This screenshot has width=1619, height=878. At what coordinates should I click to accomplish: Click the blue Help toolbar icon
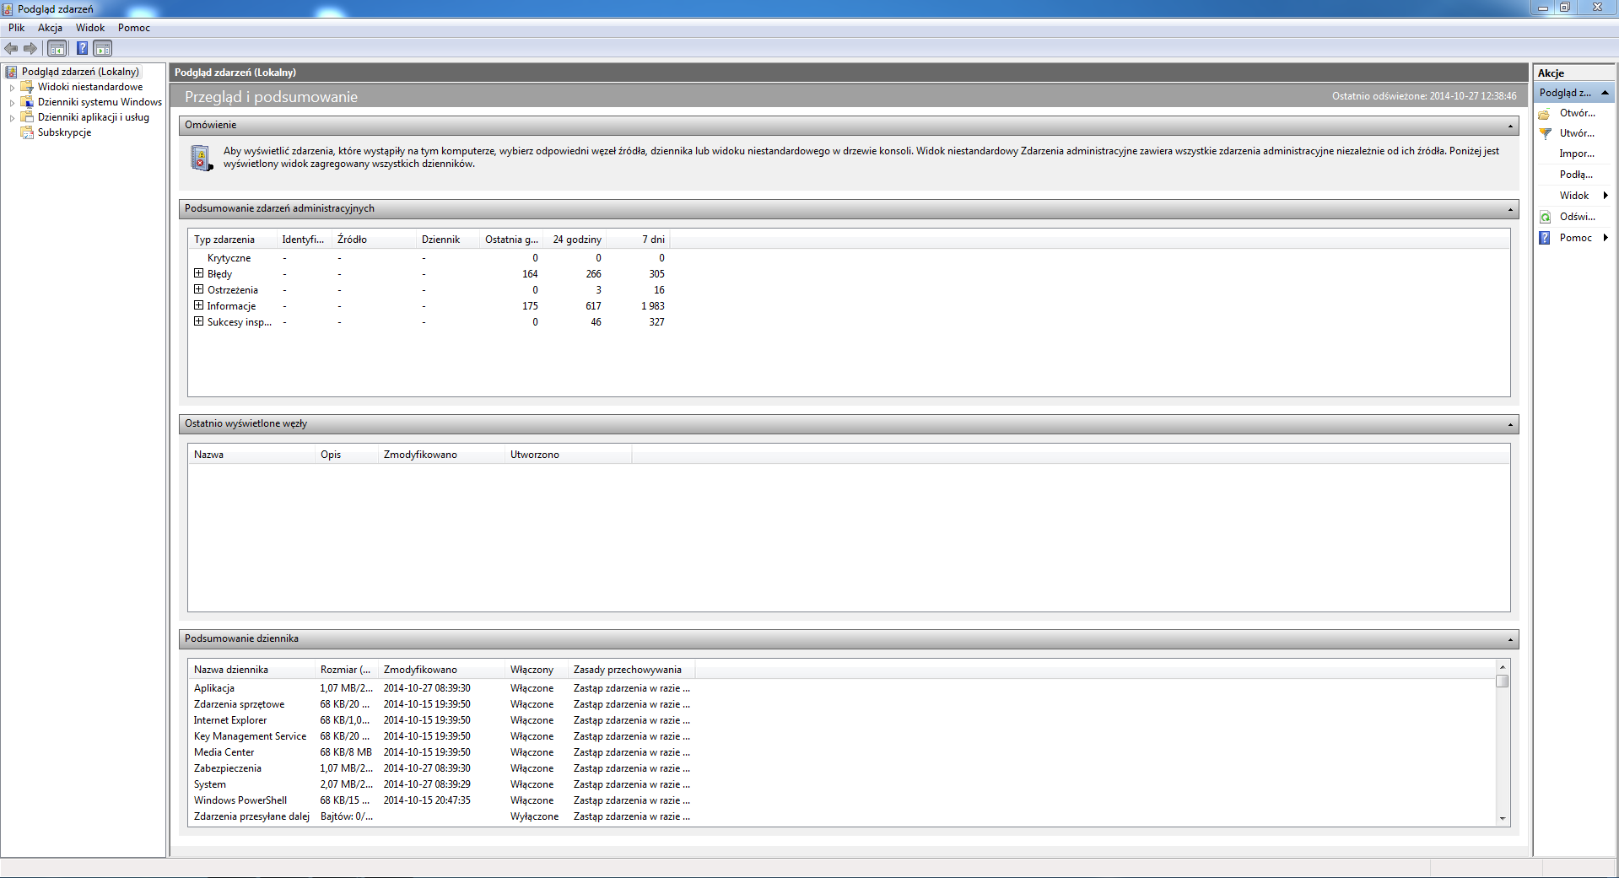82,48
